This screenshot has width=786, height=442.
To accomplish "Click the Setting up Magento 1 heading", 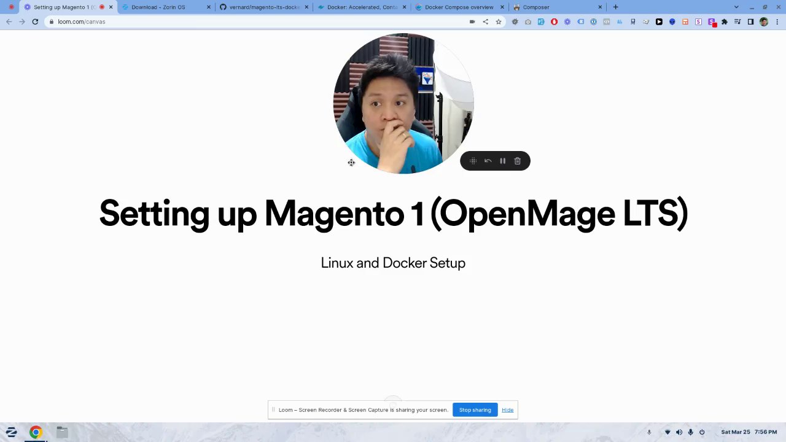I will click(393, 214).
